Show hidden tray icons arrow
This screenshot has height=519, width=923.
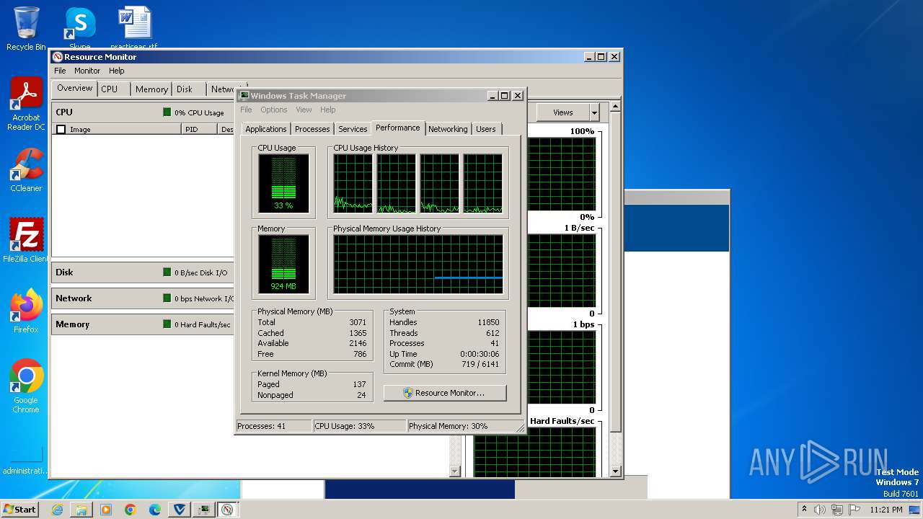click(x=804, y=510)
